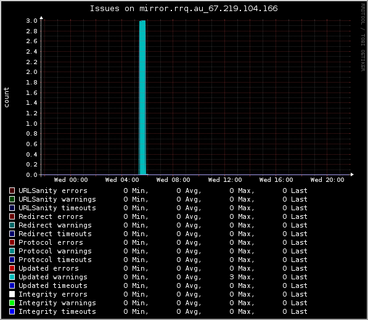Click the Protocol timeouts legend label
The image size is (368, 320).
coord(55,260)
